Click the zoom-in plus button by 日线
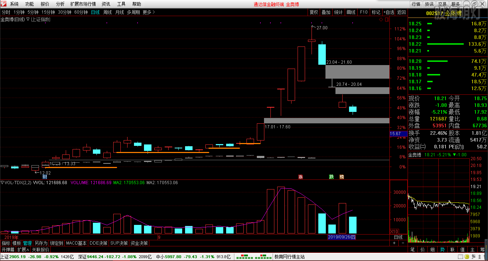488x261 pixels. tap(394, 243)
